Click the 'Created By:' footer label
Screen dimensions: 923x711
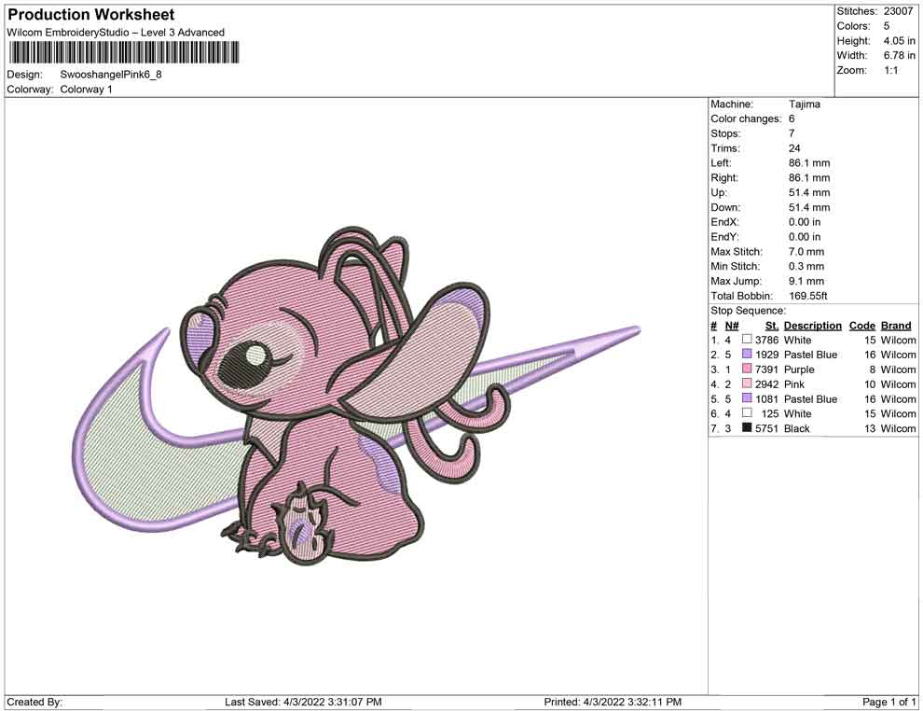pyautogui.click(x=34, y=702)
